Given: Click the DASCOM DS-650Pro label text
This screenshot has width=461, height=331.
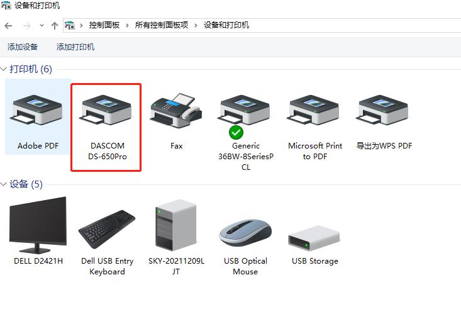Looking at the screenshot, I should (108, 151).
